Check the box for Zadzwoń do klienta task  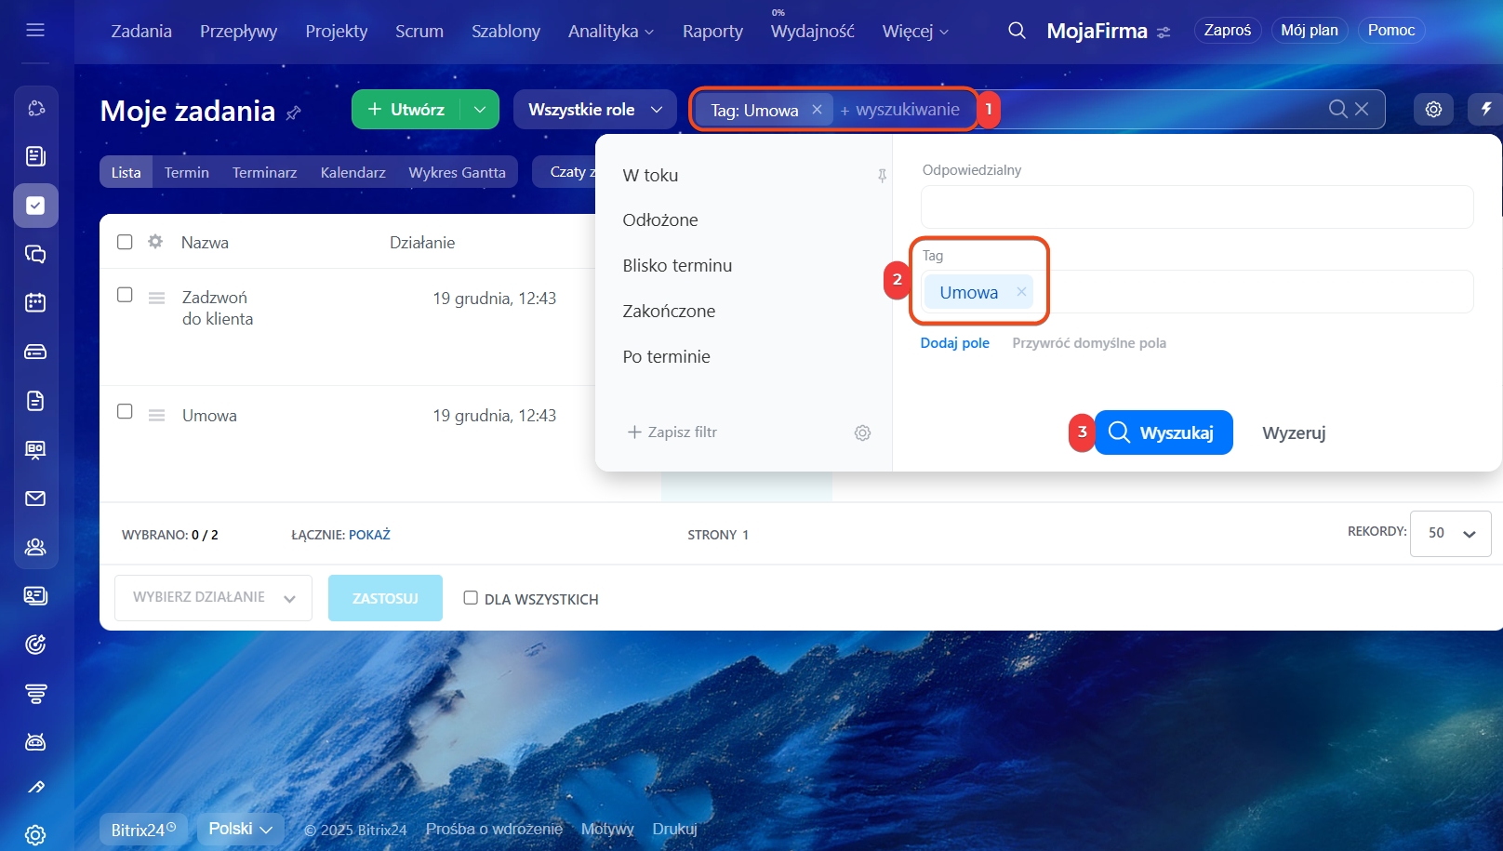[x=125, y=295]
